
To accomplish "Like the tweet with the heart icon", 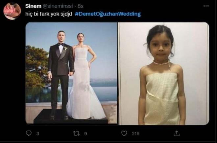I will [x=124, y=133].
